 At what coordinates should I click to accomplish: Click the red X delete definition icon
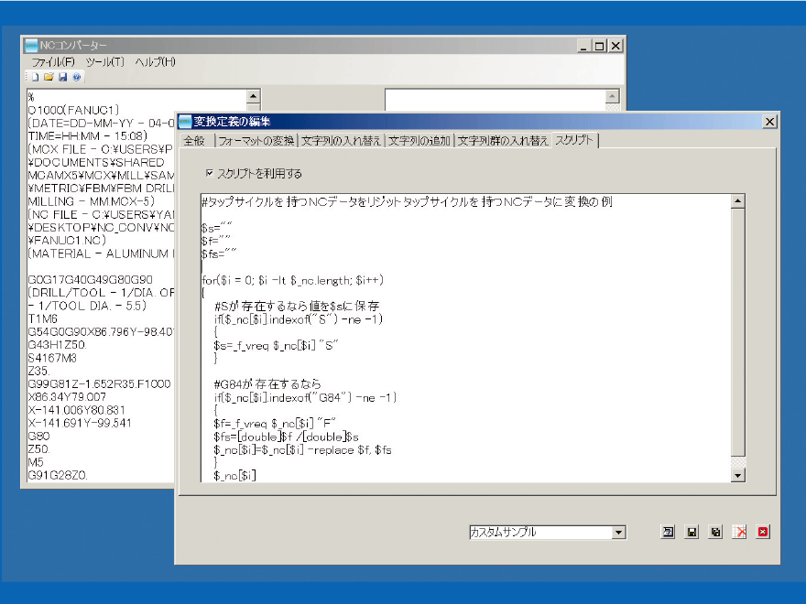[738, 531]
